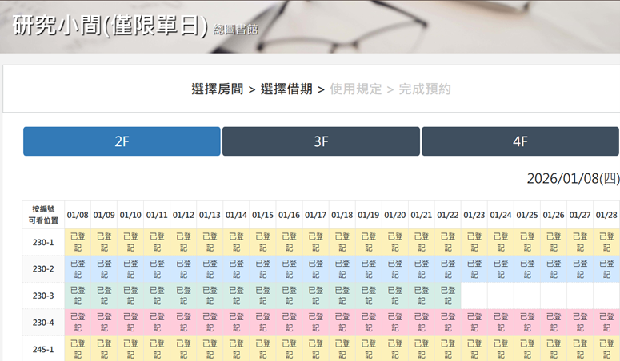The width and height of the screenshot is (620, 361).
Task: Open the 3F floor tab
Action: click(321, 141)
